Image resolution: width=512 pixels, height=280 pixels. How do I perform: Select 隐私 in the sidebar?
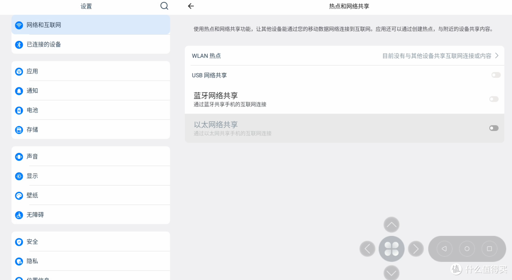coord(91,261)
